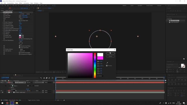This screenshot has width=187, height=105.
Task: Open the Edit menu
Action: pyautogui.click(x=5, y=3)
